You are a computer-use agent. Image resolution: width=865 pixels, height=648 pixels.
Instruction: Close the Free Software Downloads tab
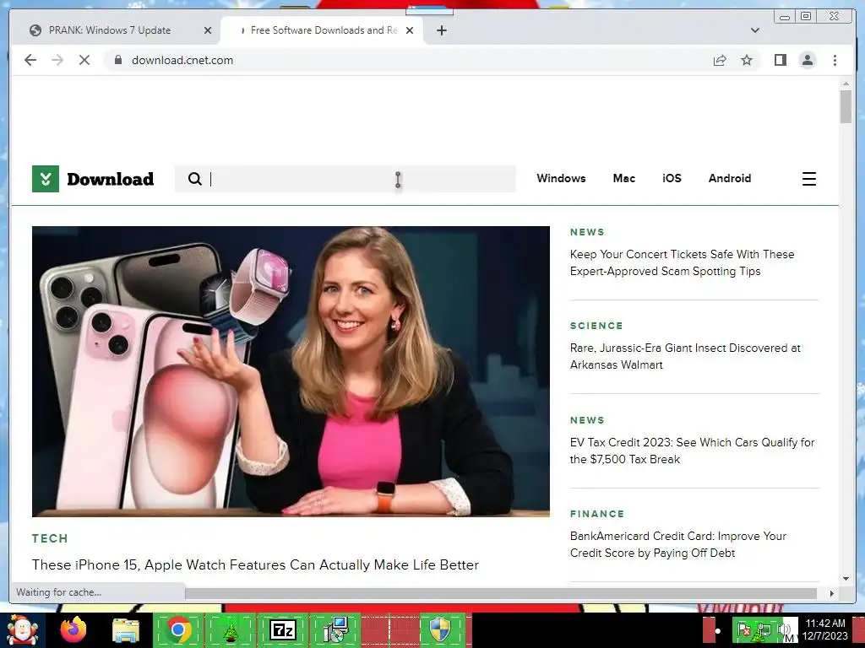pos(410,30)
